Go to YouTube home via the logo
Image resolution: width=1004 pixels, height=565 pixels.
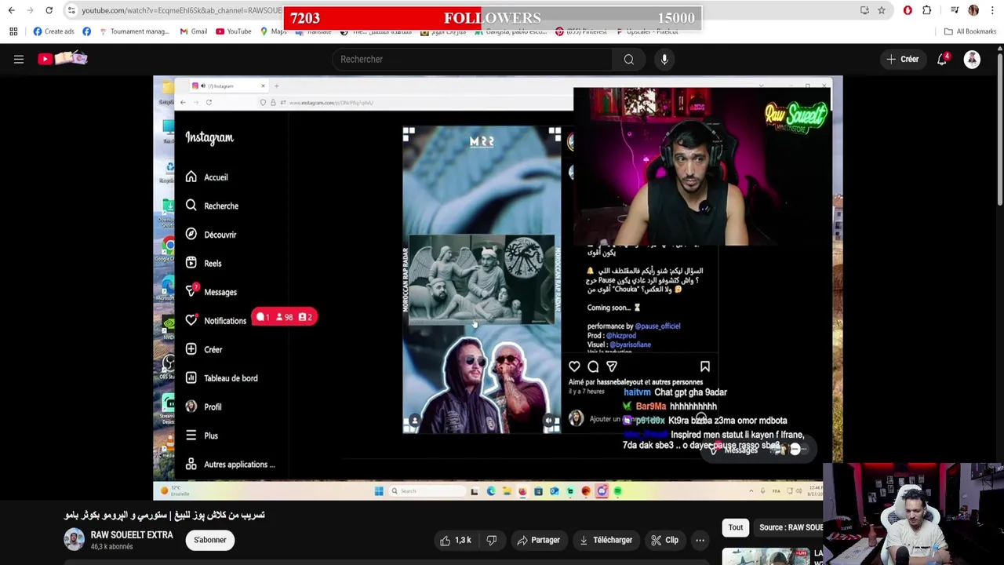pyautogui.click(x=62, y=59)
